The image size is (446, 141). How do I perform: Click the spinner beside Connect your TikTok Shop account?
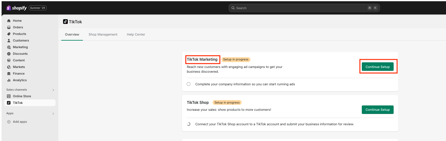(189, 124)
